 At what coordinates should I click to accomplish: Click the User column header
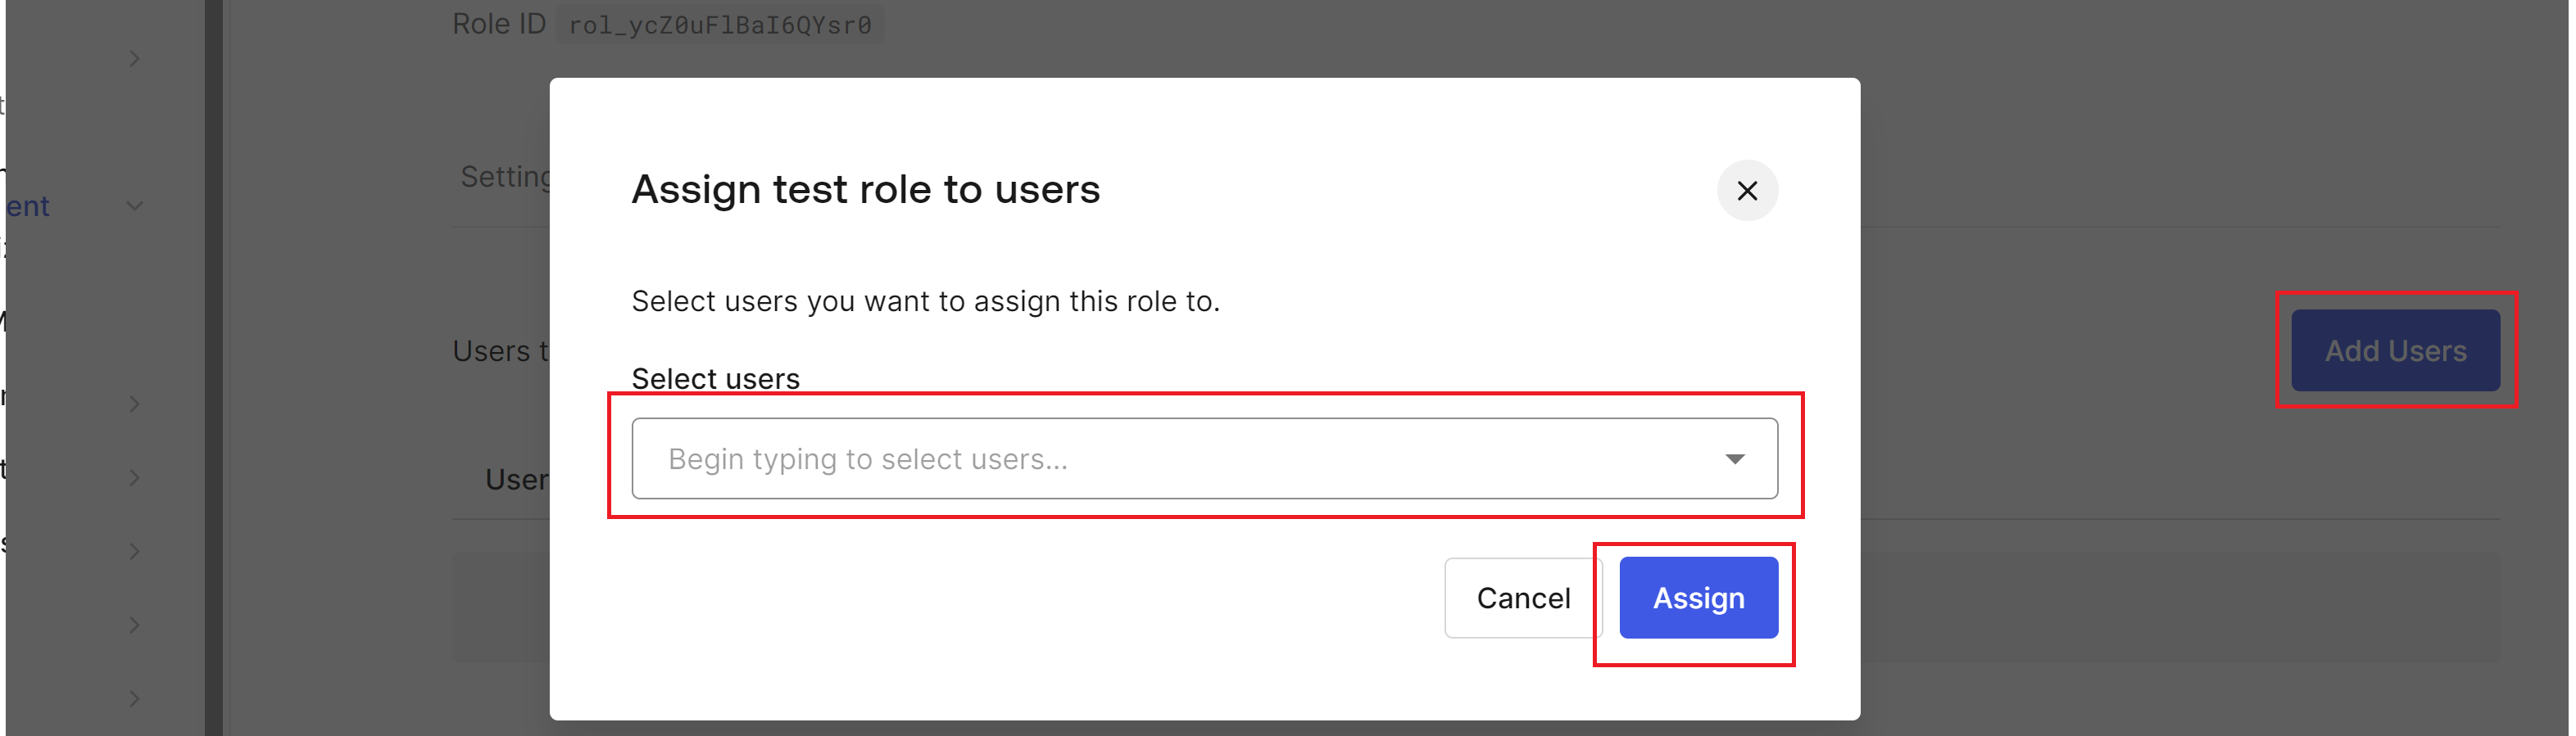pos(516,481)
